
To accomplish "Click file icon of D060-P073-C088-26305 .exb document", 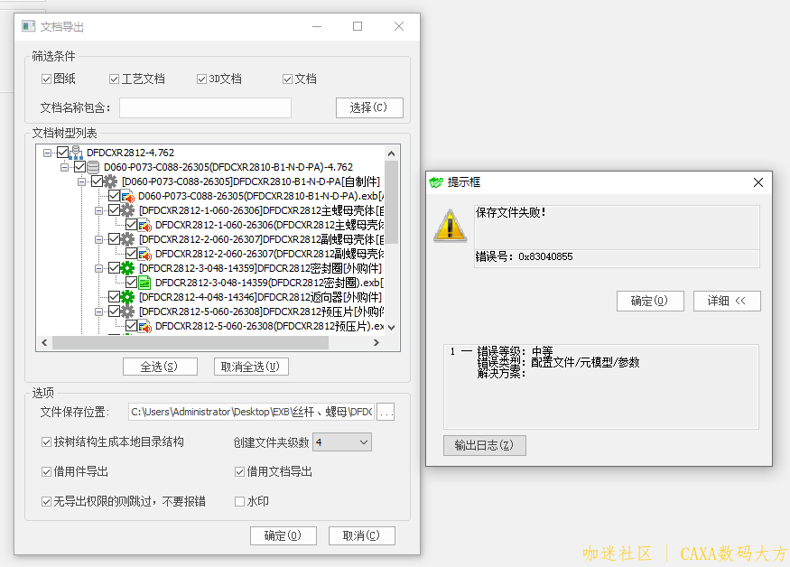I will (127, 196).
